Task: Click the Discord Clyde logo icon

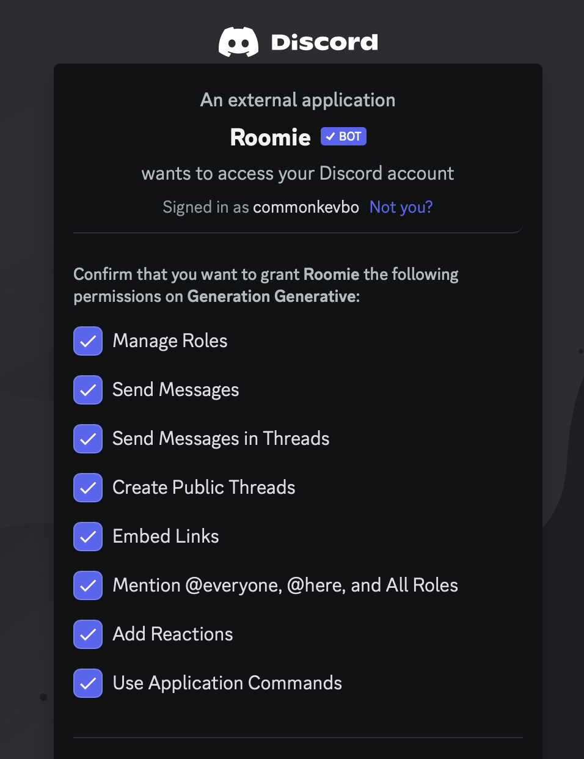Action: tap(238, 42)
